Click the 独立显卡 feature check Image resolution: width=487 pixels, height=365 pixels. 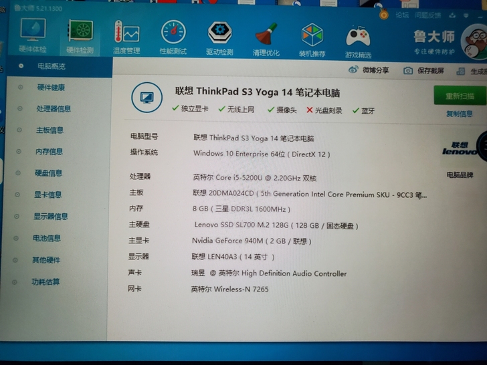point(190,108)
